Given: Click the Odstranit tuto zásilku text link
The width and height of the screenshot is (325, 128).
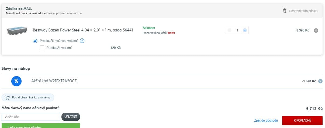Looking at the screenshot, I should (x=303, y=11).
